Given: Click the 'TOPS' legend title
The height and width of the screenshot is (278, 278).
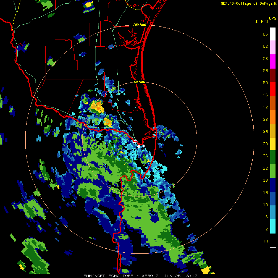Looking at the screenshot, I should pos(272,18).
